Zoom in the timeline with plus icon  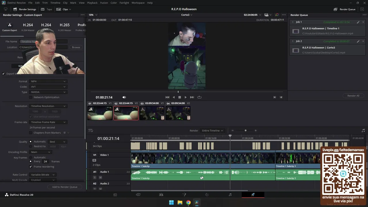256,131
